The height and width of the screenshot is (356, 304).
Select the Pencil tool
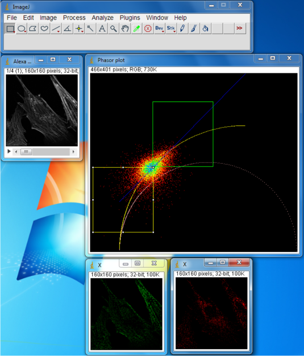pyautogui.click(x=182, y=28)
